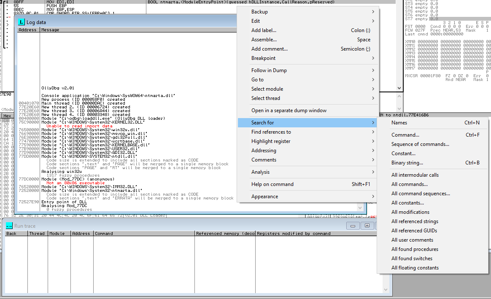The width and height of the screenshot is (491, 299).
Task: Click PUSH EBP instruction in disassembly
Action: coord(57,5)
